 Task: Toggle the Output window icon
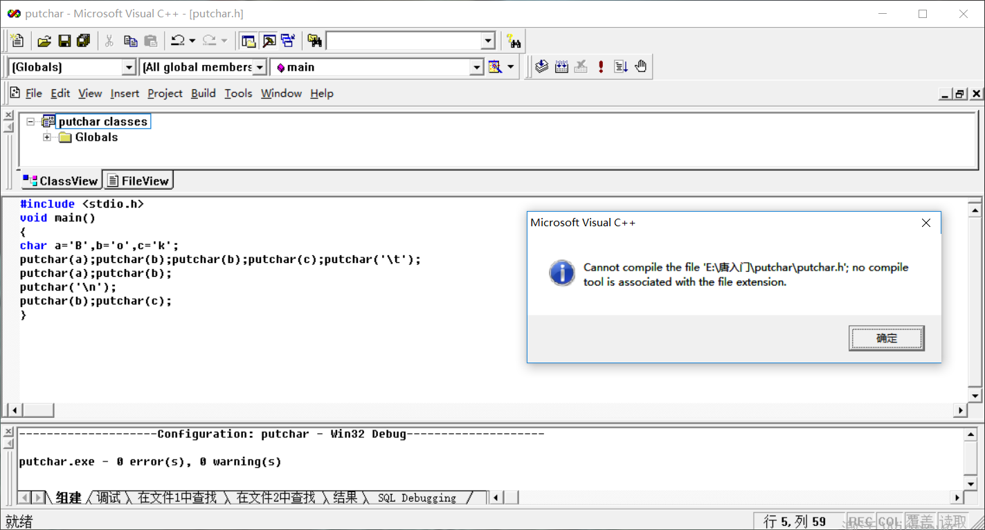pos(269,41)
